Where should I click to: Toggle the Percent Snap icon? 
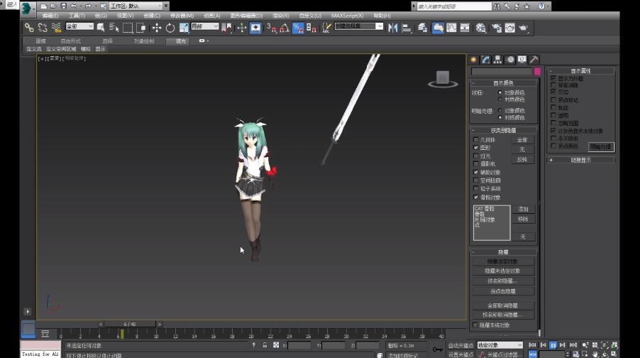coord(298,28)
